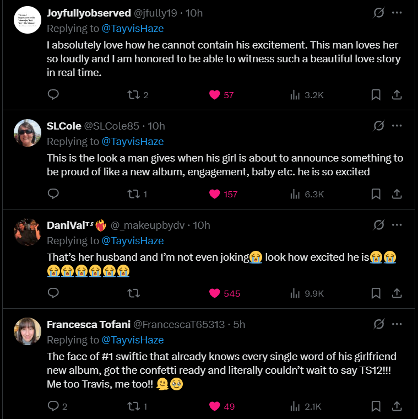
Task: Bookmark the Joyfullyobserved reply
Action: pos(376,95)
